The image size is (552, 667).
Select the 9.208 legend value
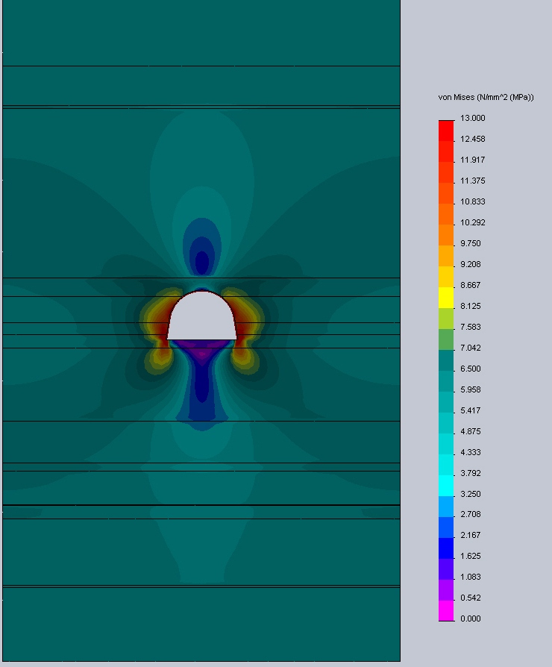(471, 263)
